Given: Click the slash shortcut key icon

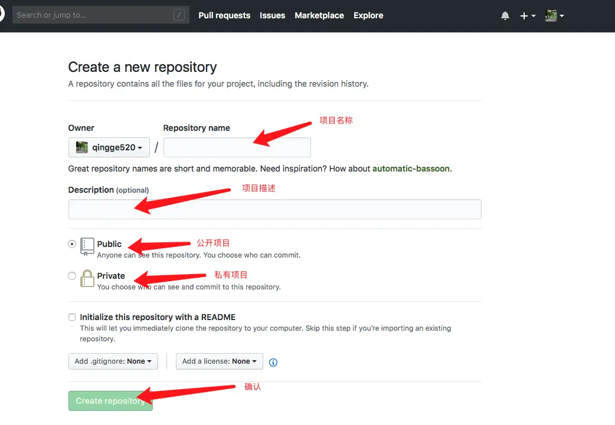Looking at the screenshot, I should pyautogui.click(x=179, y=15).
